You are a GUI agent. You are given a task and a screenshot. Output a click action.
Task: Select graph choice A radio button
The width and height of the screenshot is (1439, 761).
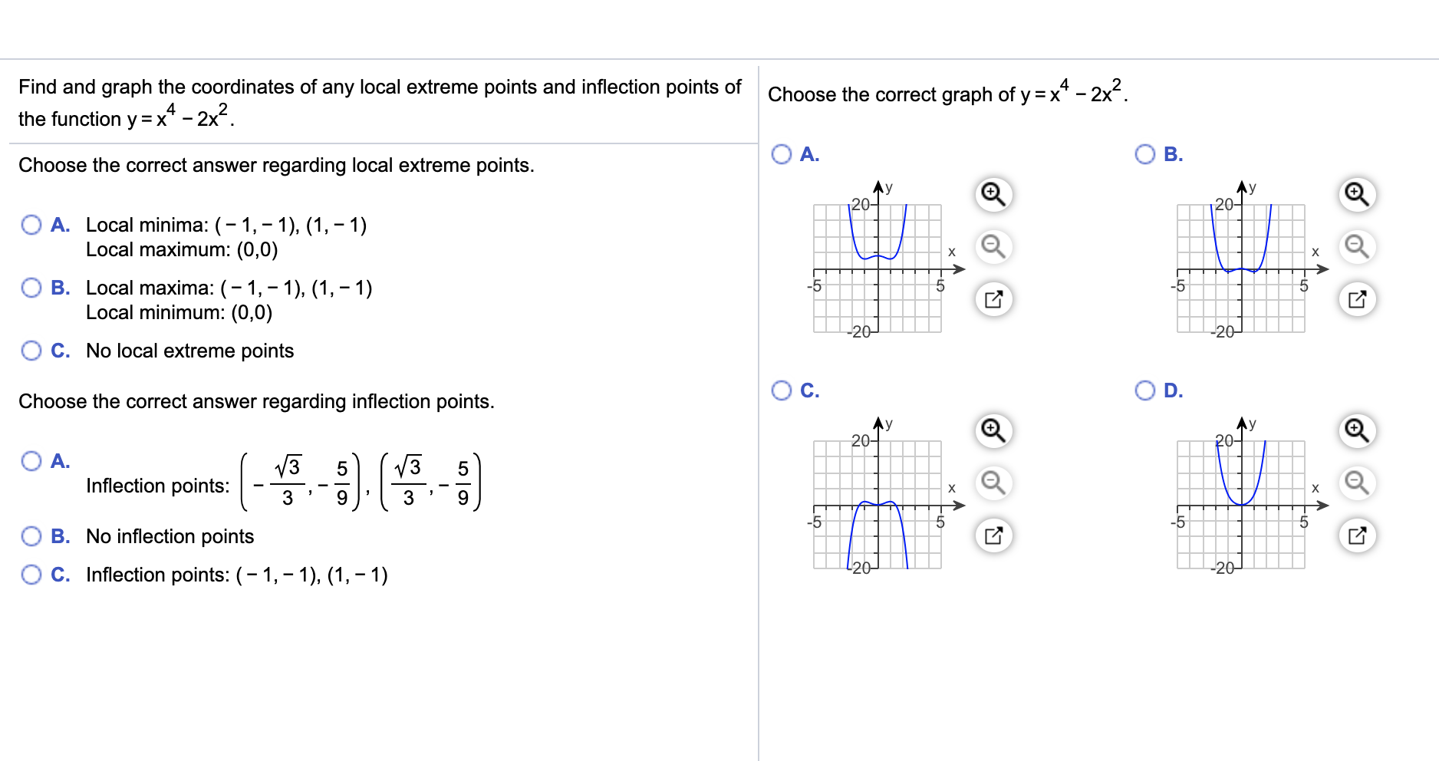point(781,153)
